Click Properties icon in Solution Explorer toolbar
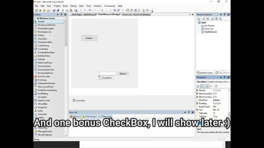The height and width of the screenshot is (148, 264). click(199, 19)
